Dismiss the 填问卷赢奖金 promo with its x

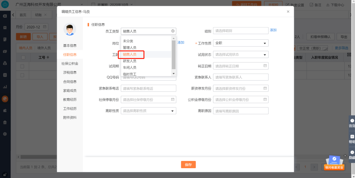click(345, 156)
